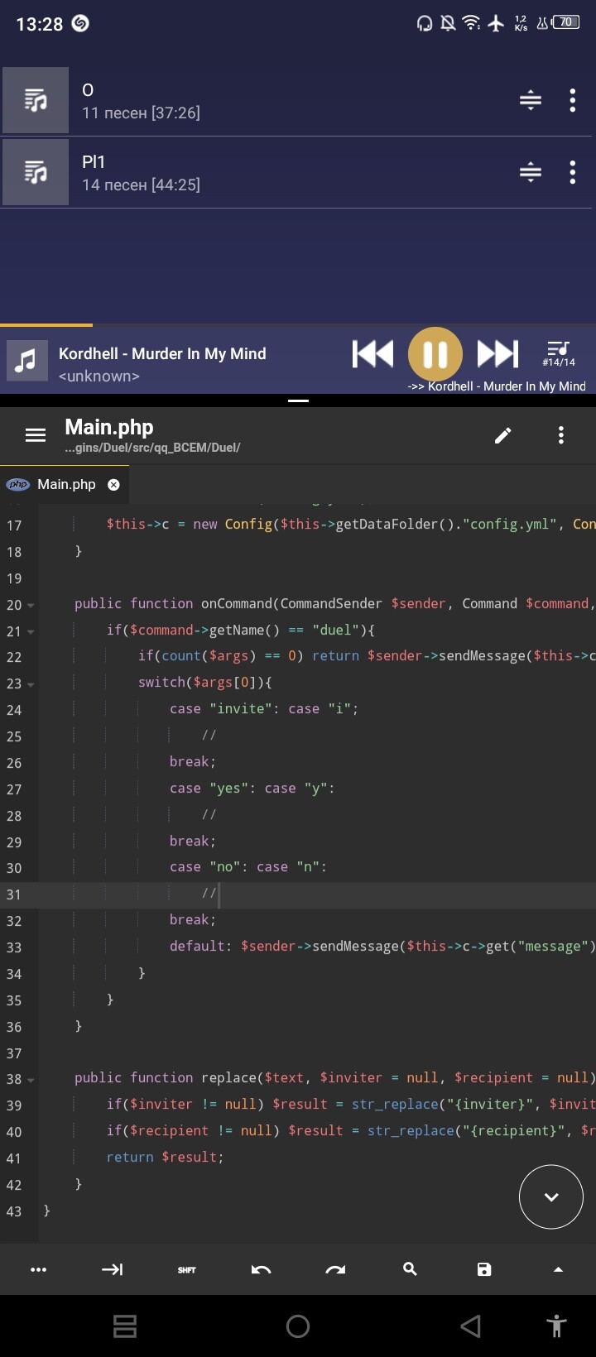Save the file with floppy icon

coord(484,1269)
